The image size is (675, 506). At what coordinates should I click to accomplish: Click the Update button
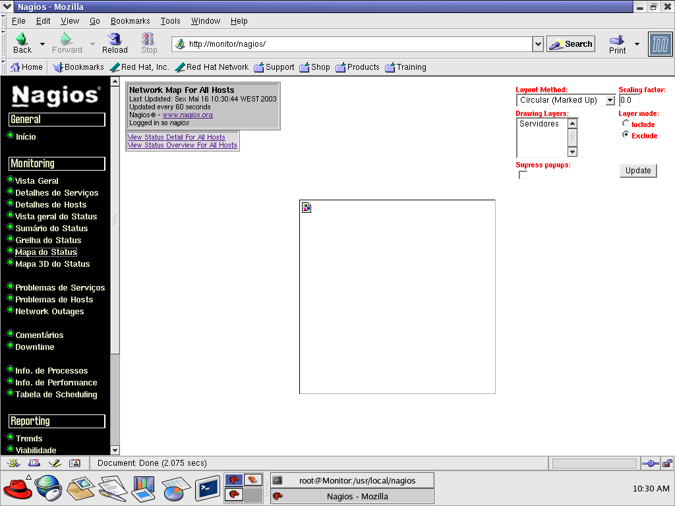click(x=638, y=171)
